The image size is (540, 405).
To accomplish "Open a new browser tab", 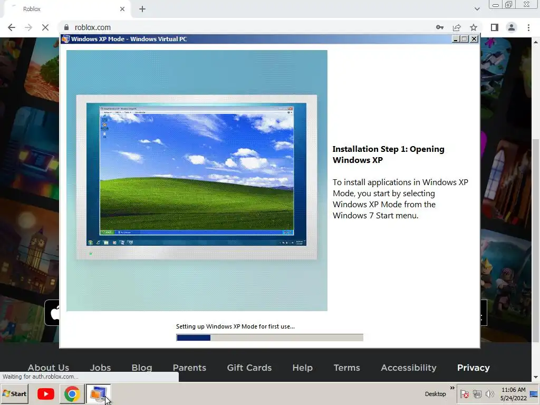I will click(142, 9).
